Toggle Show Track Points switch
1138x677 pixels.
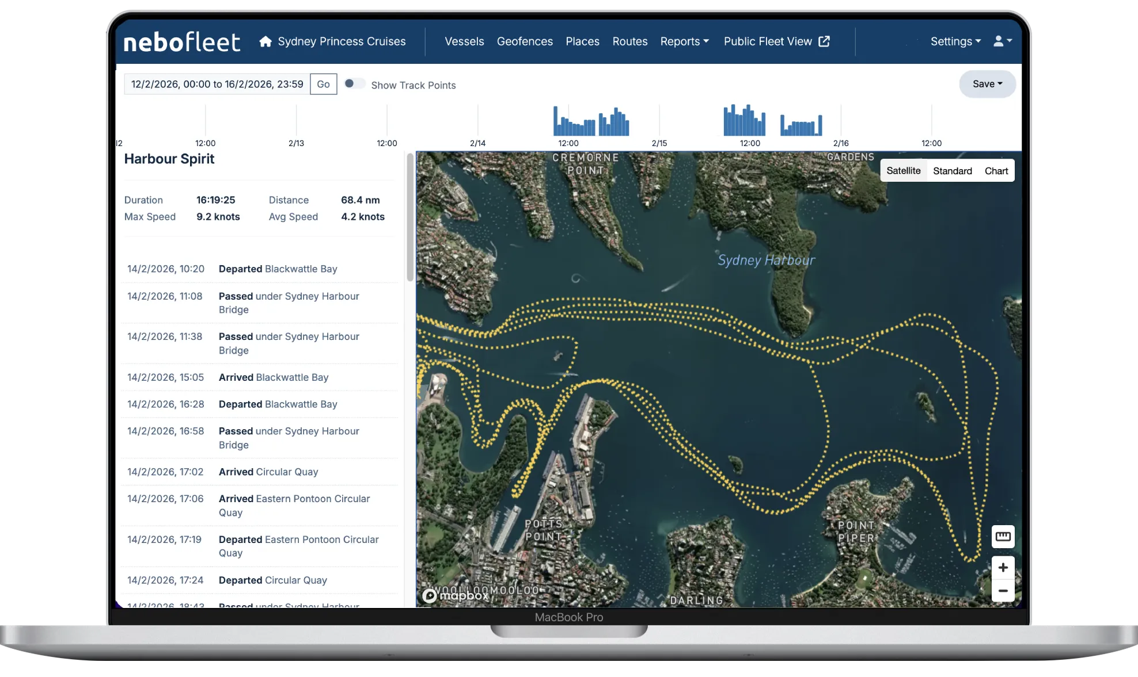pyautogui.click(x=354, y=84)
